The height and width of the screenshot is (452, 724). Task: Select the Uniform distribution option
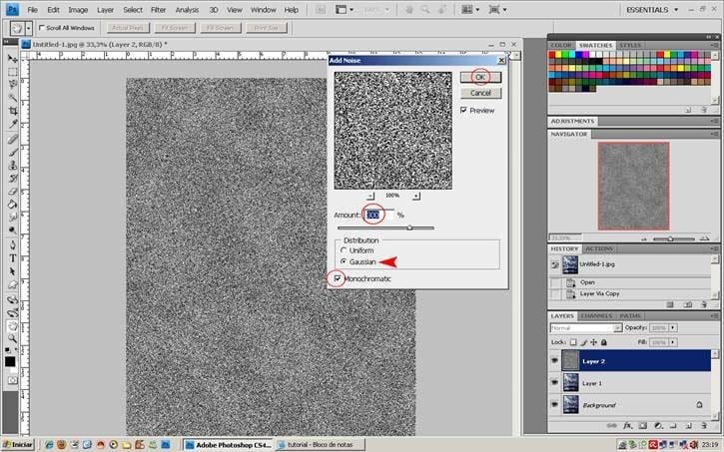point(344,250)
